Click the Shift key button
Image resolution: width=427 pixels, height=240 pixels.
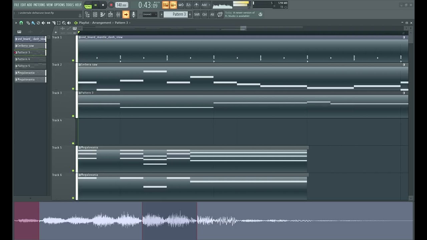[x=197, y=14]
